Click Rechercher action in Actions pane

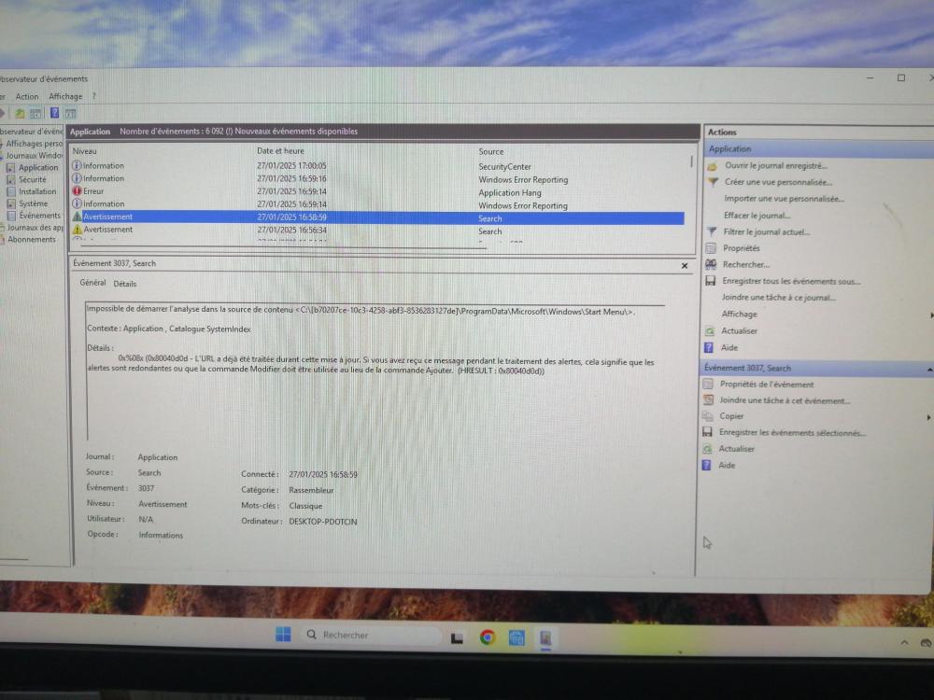[745, 265]
